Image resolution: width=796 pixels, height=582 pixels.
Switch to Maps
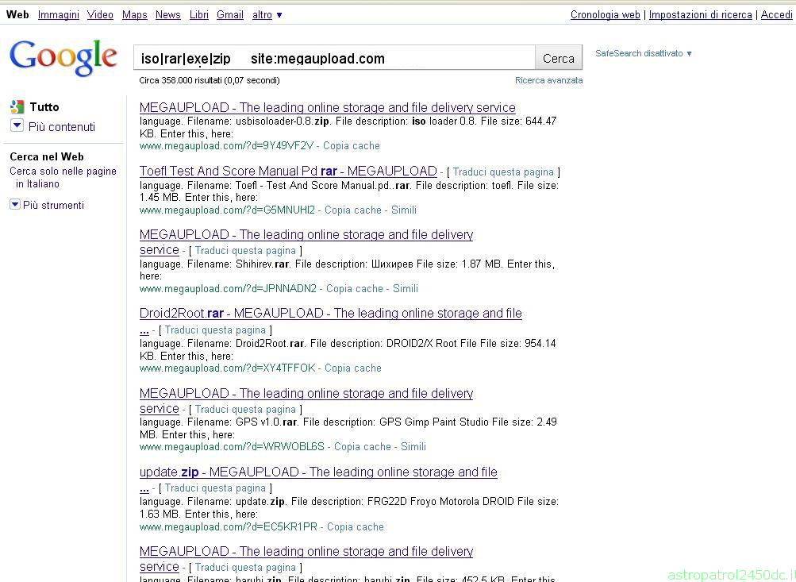point(135,15)
